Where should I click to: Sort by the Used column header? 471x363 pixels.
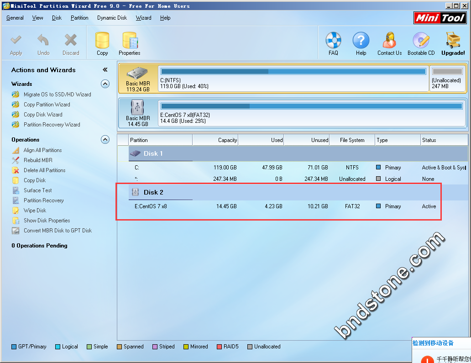point(261,140)
